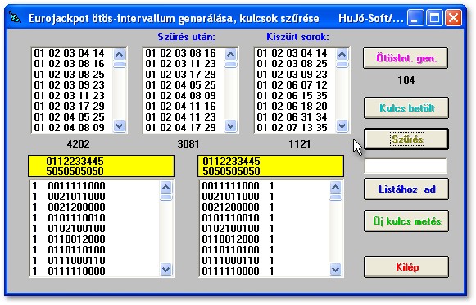Select key 1 0101110010 in lower-left list
This screenshot has width=476, height=305.
coord(95,218)
